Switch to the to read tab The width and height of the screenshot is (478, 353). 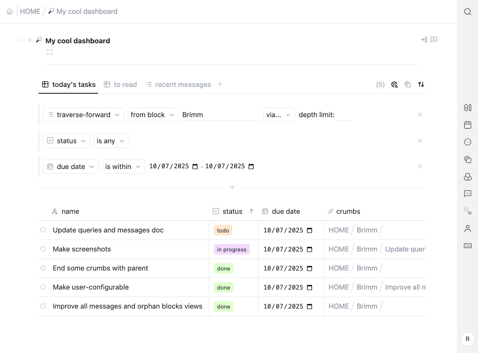click(120, 85)
